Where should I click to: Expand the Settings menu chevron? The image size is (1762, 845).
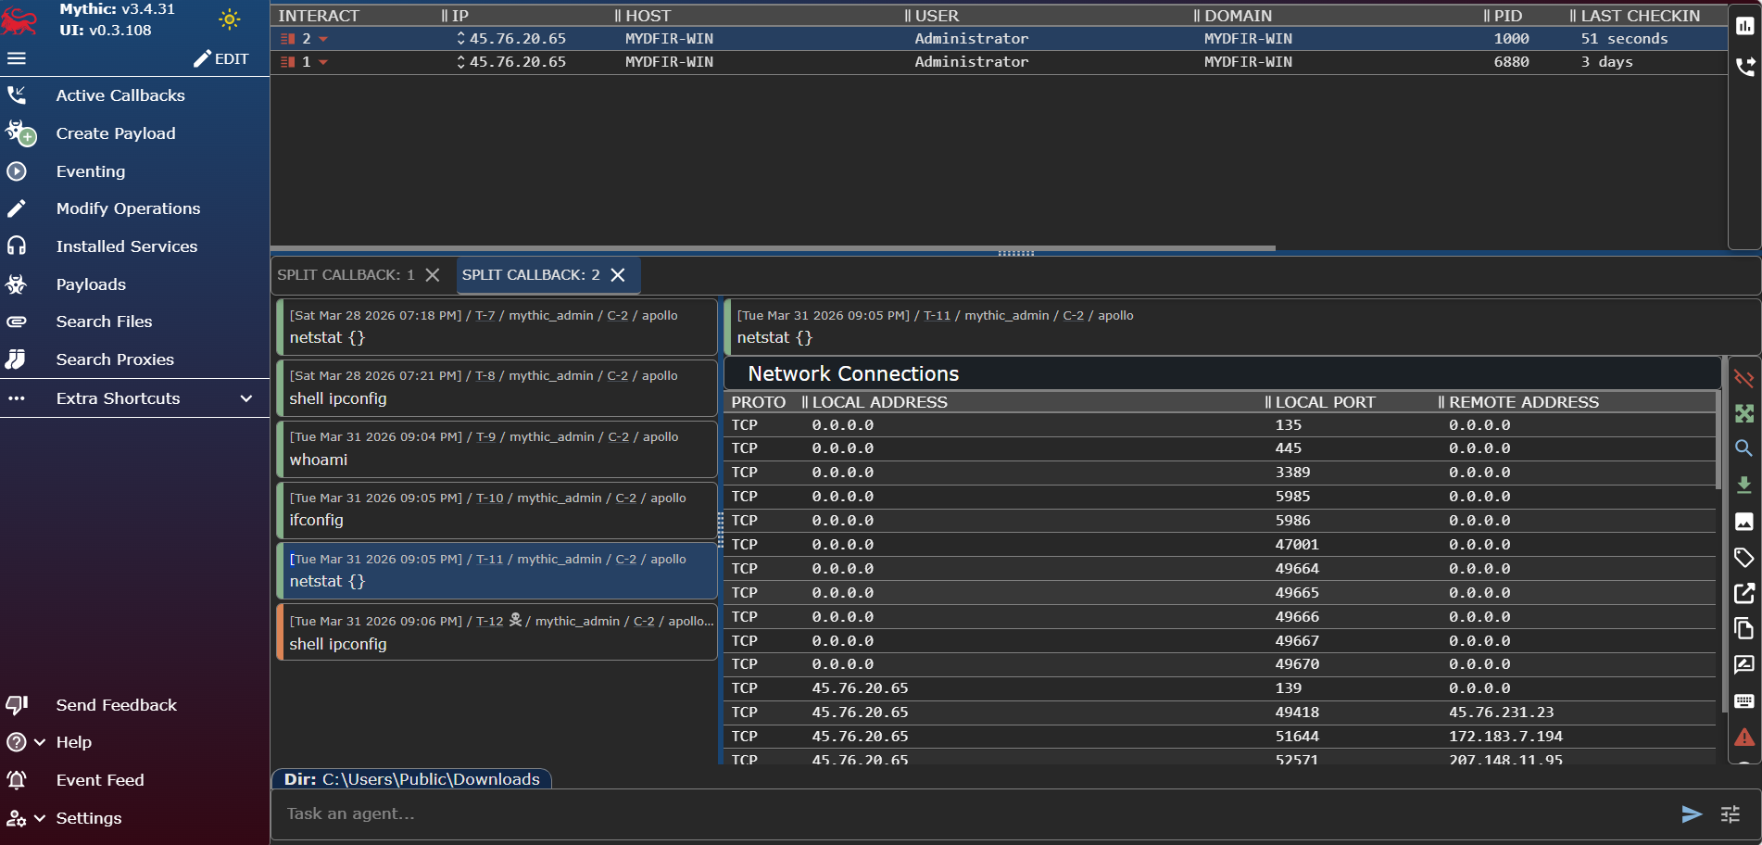click(40, 818)
